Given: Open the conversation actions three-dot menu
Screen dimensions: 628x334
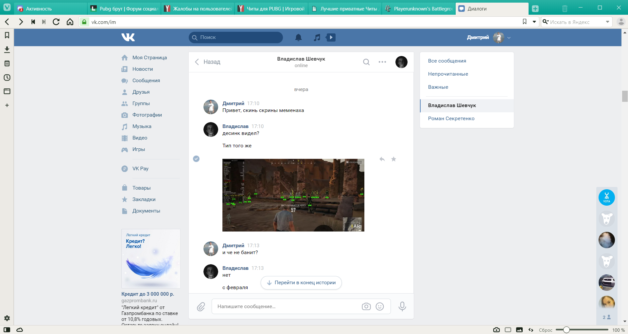Looking at the screenshot, I should tap(382, 62).
